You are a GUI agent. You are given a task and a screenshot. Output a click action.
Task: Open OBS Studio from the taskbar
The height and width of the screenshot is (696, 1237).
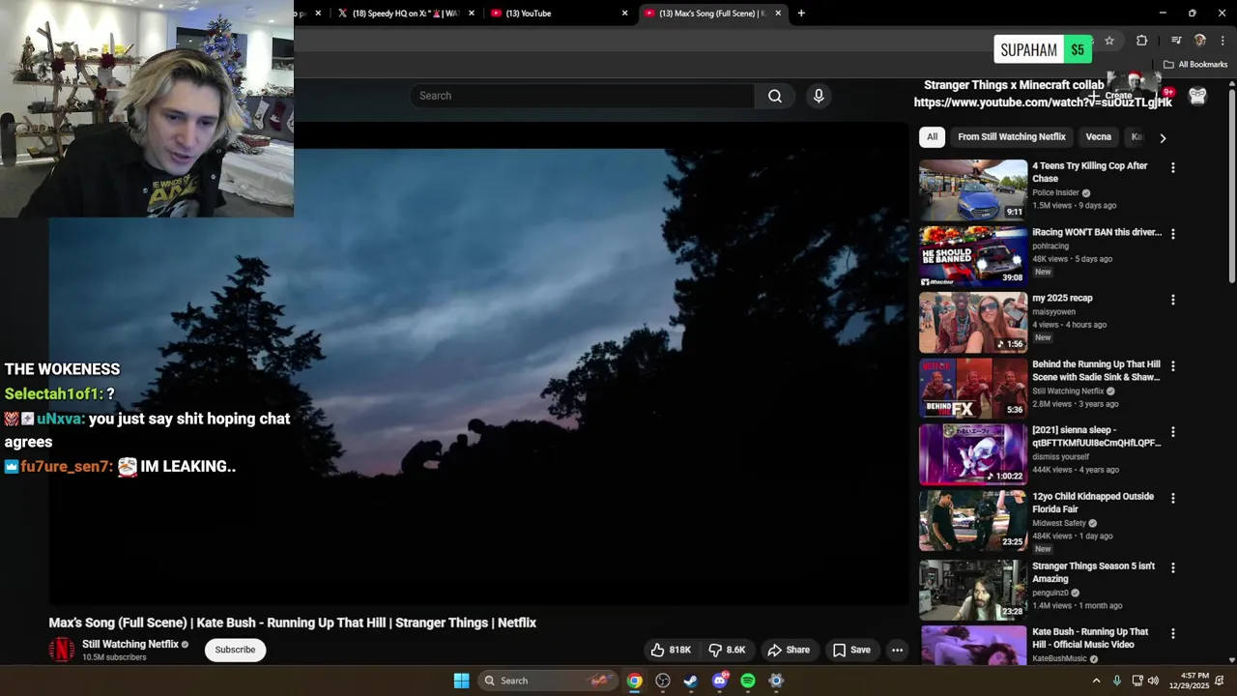(663, 681)
